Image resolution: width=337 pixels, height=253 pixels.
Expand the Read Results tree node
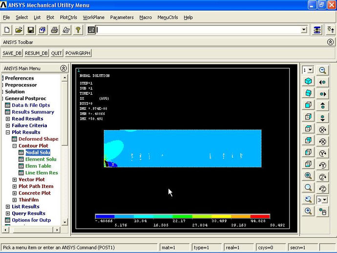(8, 119)
